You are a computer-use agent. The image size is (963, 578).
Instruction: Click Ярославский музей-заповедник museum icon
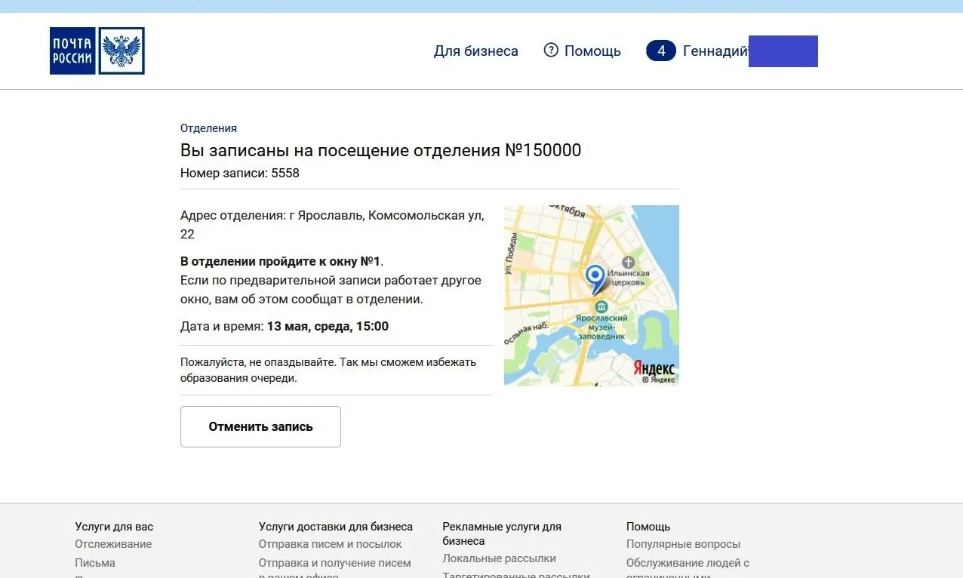(601, 306)
